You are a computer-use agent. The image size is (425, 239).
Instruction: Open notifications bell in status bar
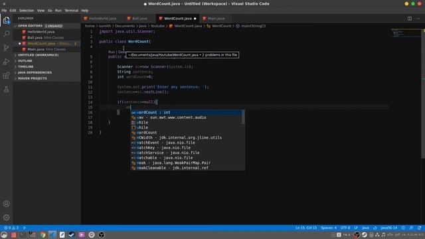pos(419,228)
